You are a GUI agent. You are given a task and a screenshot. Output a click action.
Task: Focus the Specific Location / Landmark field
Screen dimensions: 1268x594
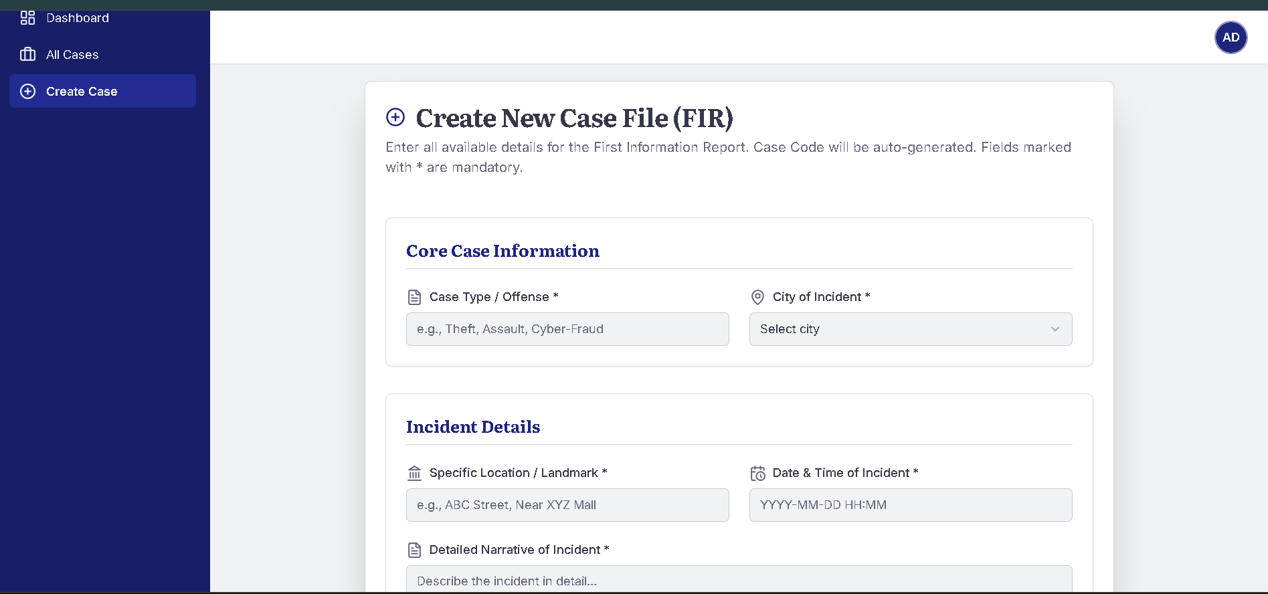coord(567,505)
